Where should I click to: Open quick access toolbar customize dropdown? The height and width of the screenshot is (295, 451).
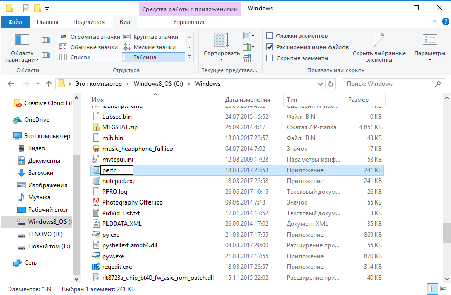(47, 9)
